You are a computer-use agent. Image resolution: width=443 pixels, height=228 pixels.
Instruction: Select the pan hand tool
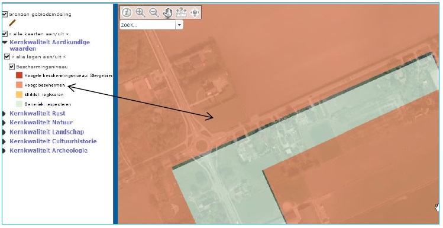point(168,12)
